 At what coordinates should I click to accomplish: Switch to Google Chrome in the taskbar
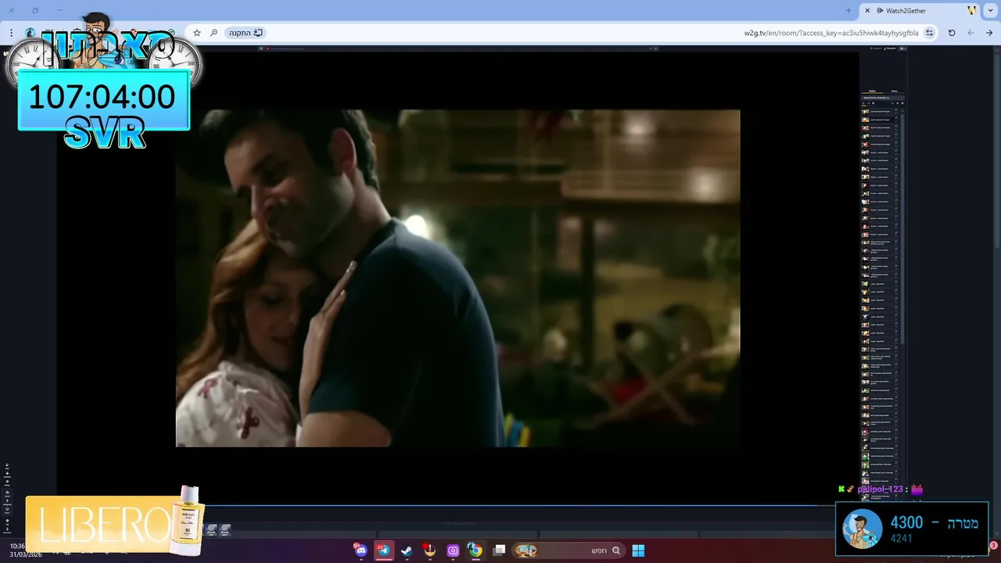475,550
